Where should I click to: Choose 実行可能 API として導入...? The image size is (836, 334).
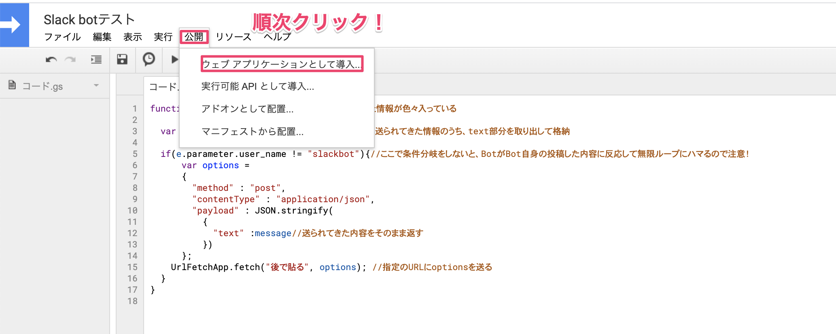coord(276,86)
